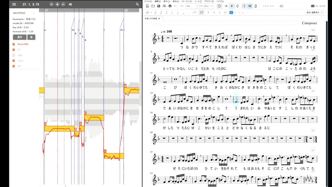Close the 初音ミクの激唱 score tab

159,19
